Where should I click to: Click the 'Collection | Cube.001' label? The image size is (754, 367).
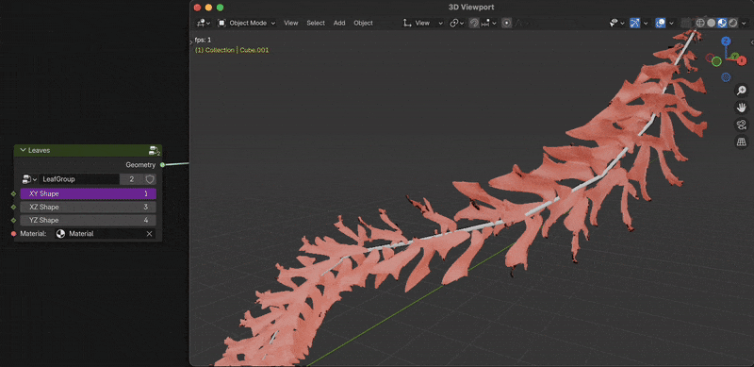232,50
